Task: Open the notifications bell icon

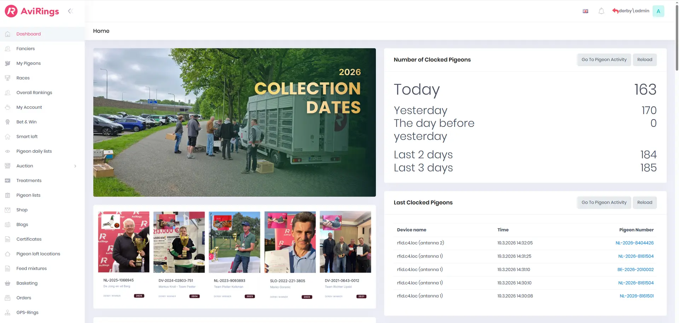Action: [601, 11]
